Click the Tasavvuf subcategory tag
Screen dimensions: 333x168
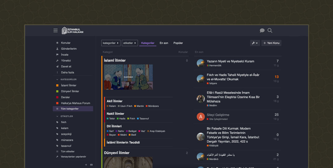click(x=143, y=119)
